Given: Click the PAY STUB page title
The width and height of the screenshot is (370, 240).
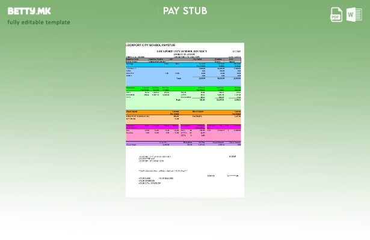Looking at the screenshot, I should click(185, 11).
